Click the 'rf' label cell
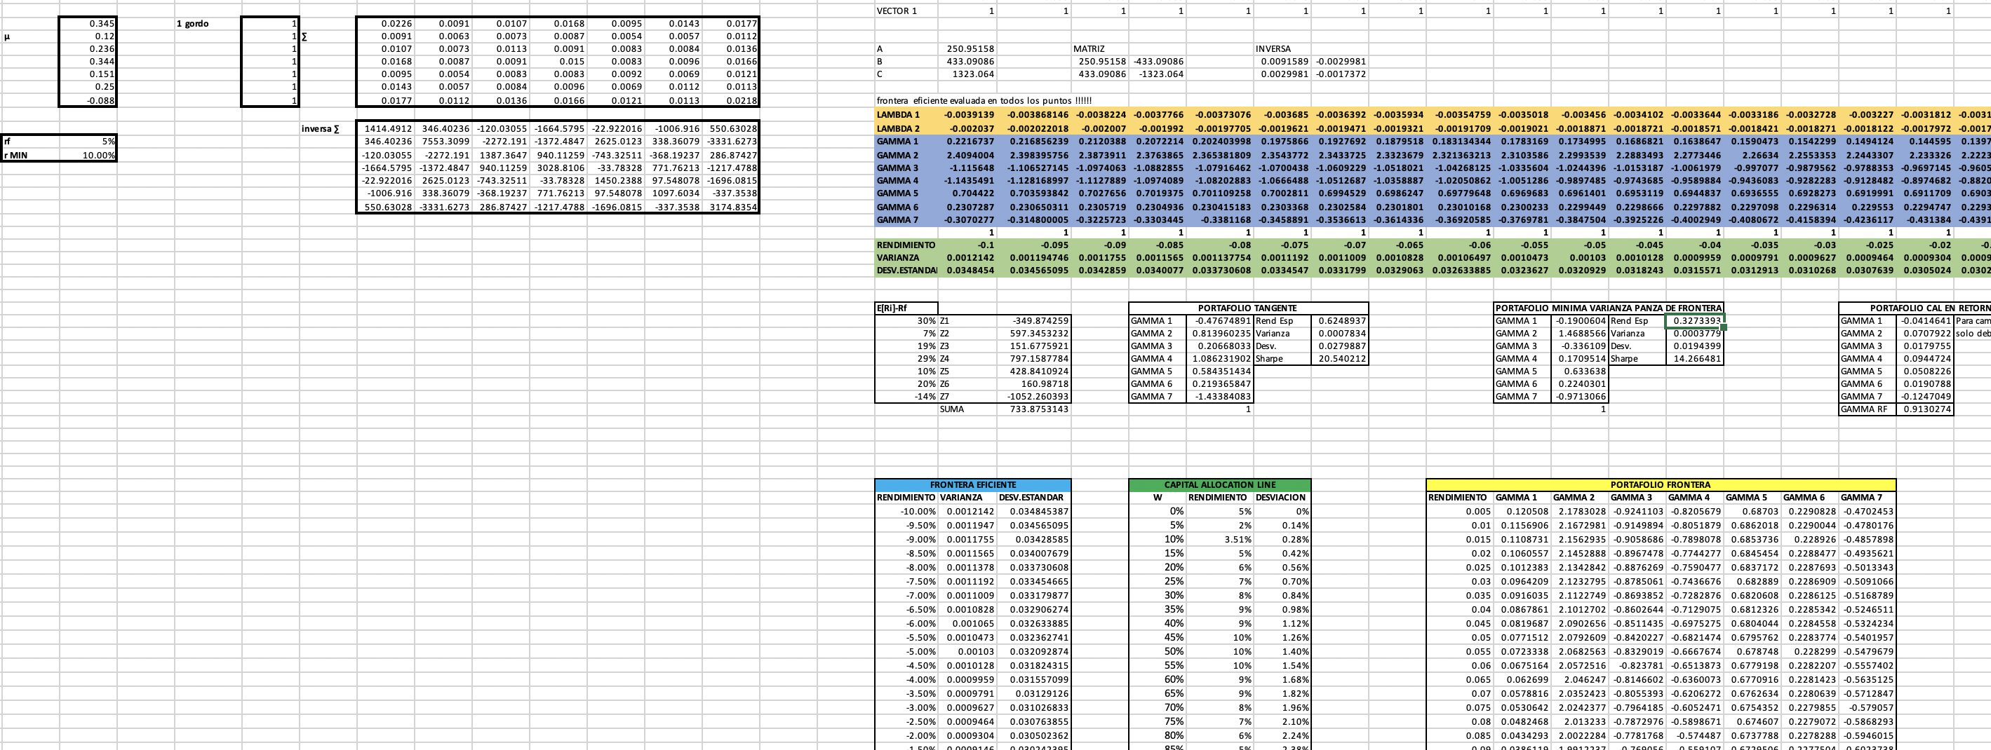1991x750 pixels. [31, 142]
